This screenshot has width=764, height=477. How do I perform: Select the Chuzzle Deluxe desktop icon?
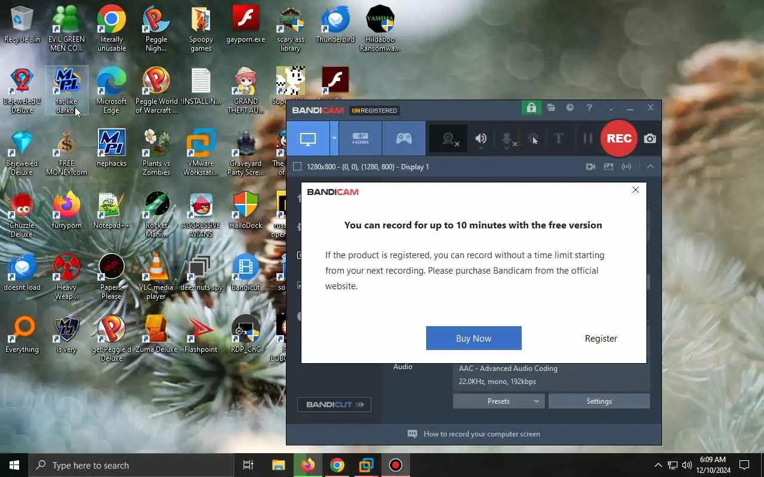[22, 215]
